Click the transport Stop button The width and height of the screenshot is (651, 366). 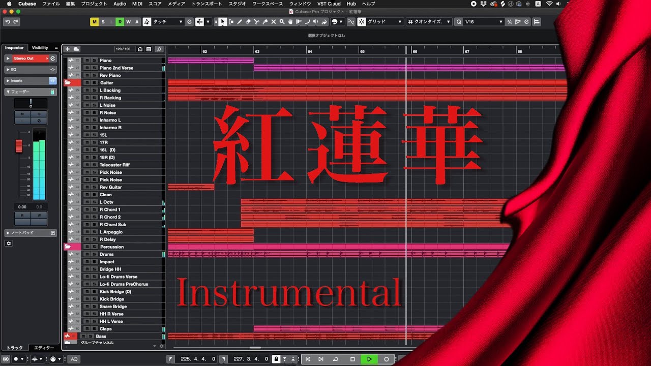point(352,359)
